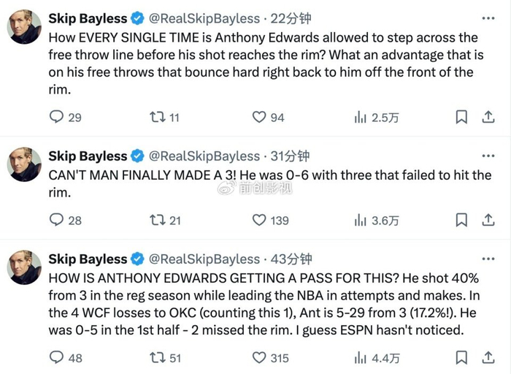View analytics of the CAN'T MAN tweet
The height and width of the screenshot is (374, 511).
[x=360, y=219]
